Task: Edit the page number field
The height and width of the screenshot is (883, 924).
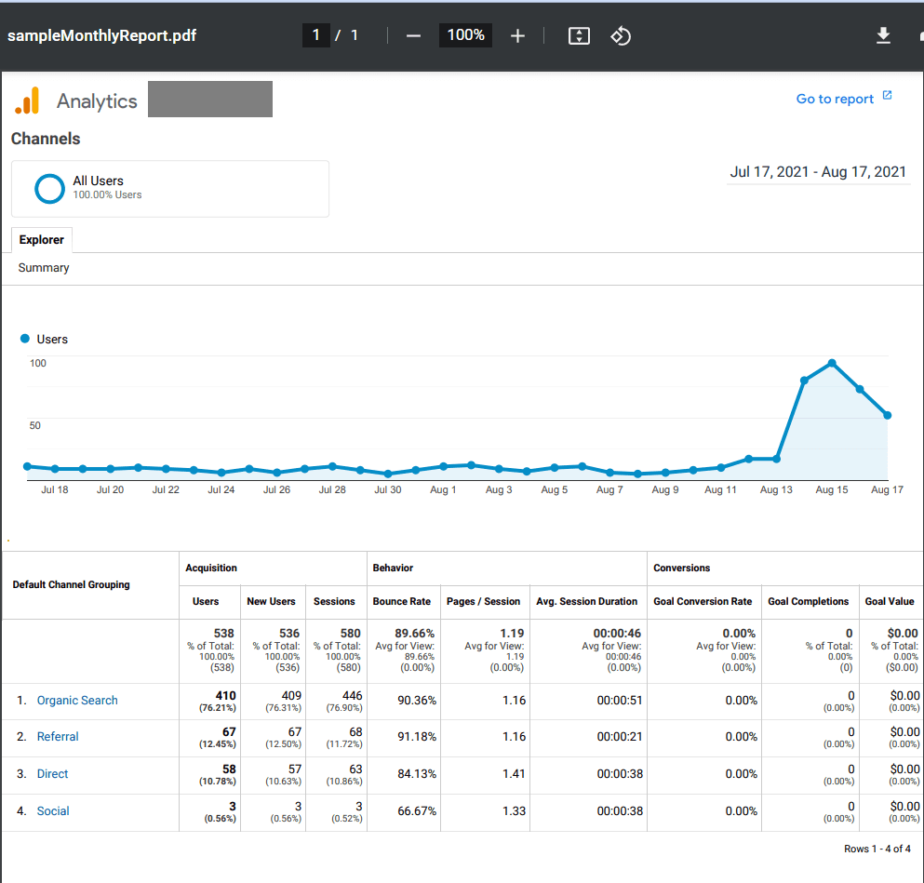Action: click(315, 35)
